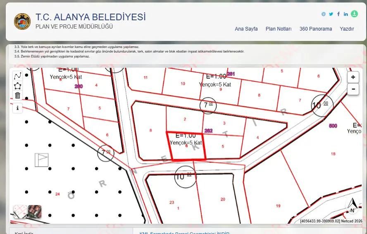Click the green download icon
The height and width of the screenshot is (234, 367).
click(x=354, y=14)
